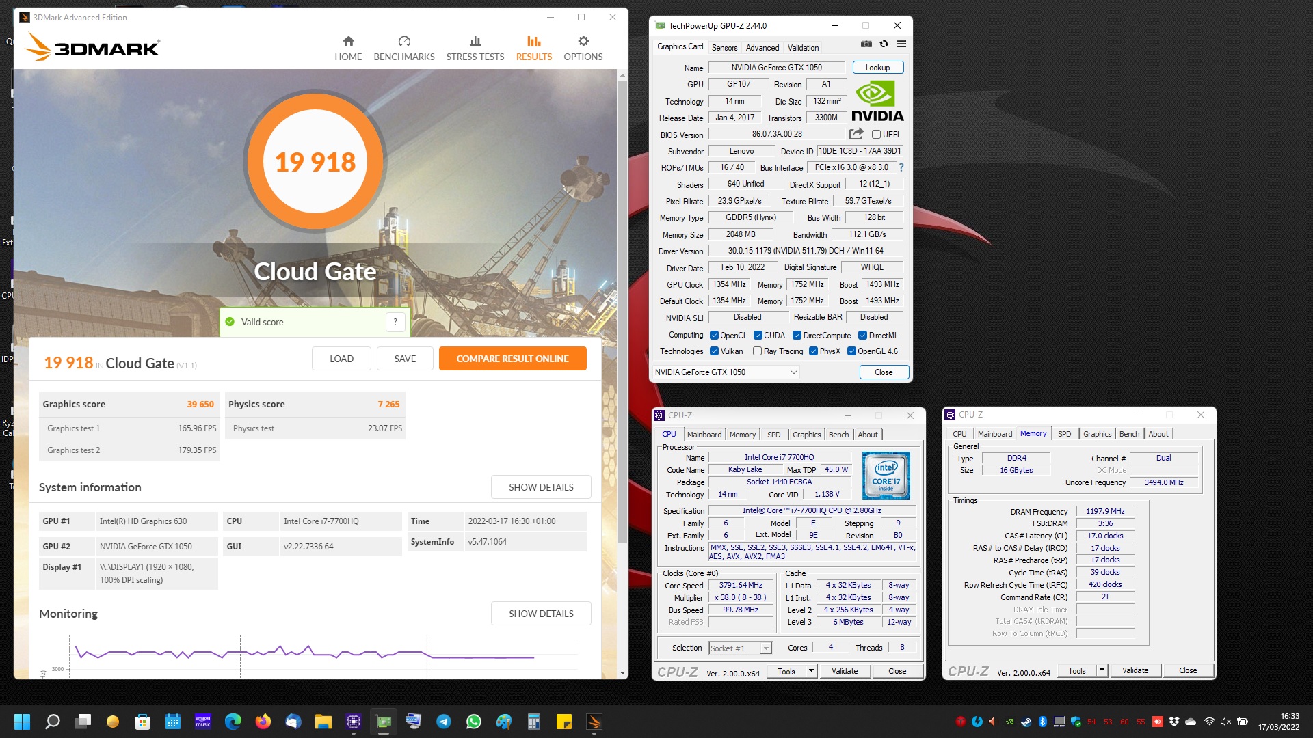Expand Tools dropdown arrow in CPU-Z Memory window

coord(1102,670)
